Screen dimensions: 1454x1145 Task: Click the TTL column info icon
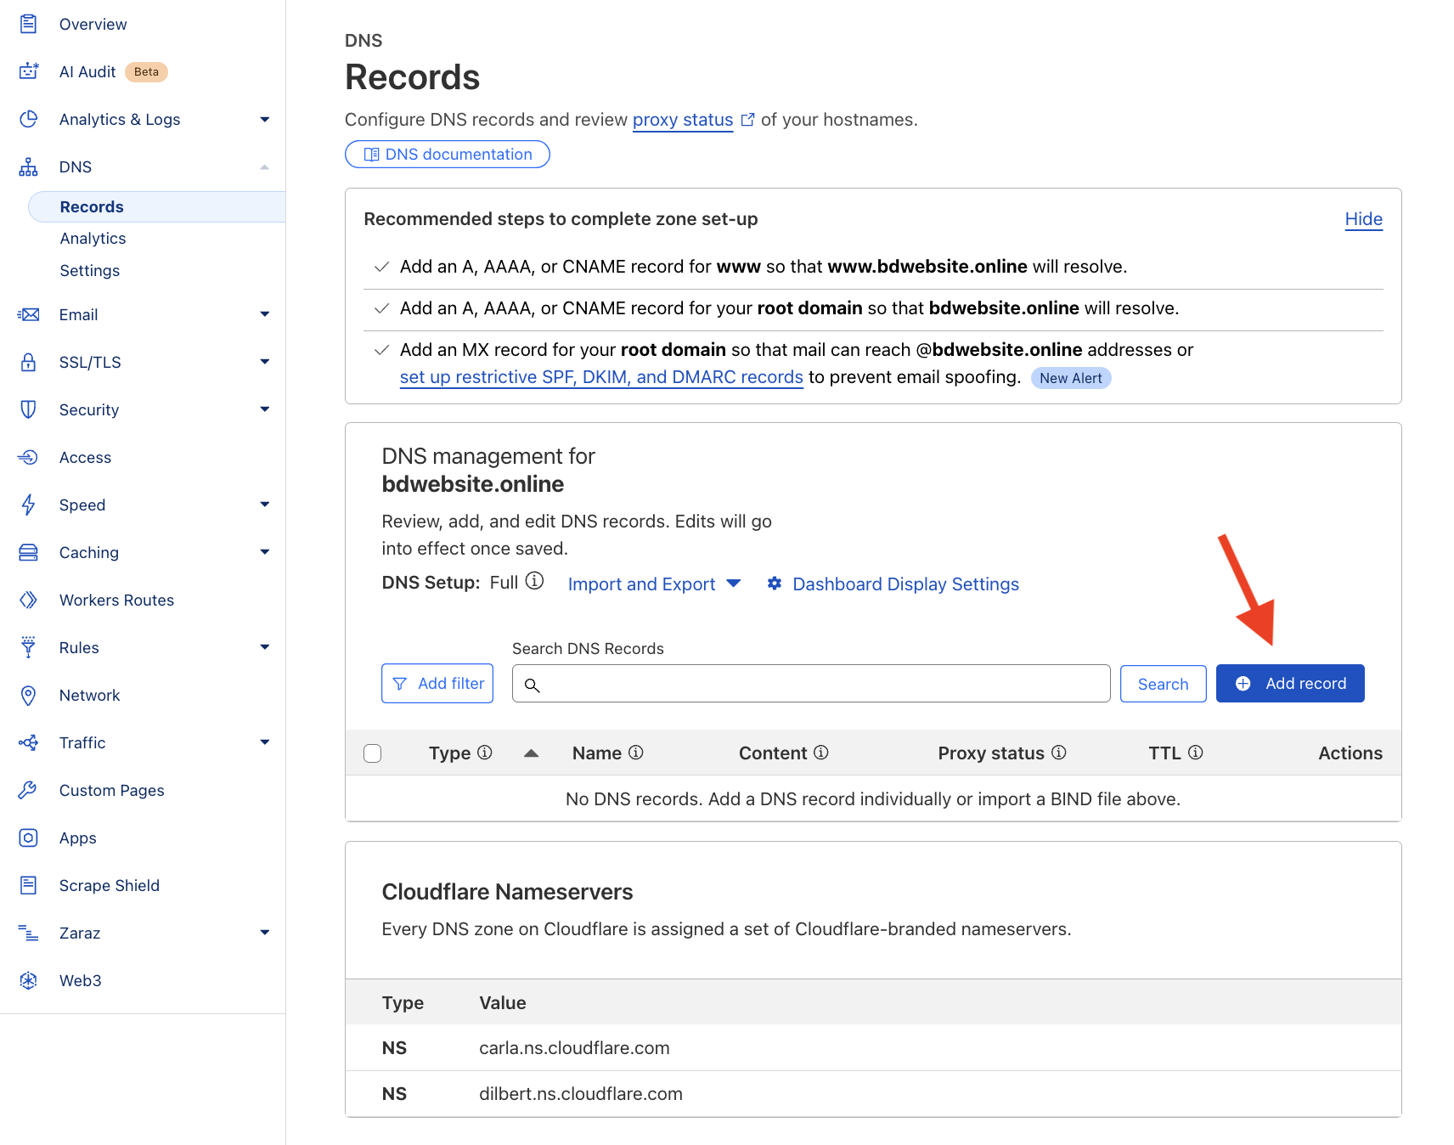[x=1196, y=753]
